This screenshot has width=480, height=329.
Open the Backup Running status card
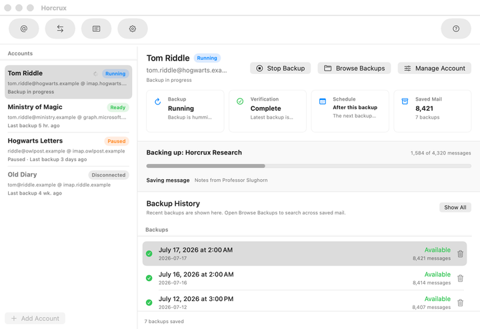tap(185, 111)
